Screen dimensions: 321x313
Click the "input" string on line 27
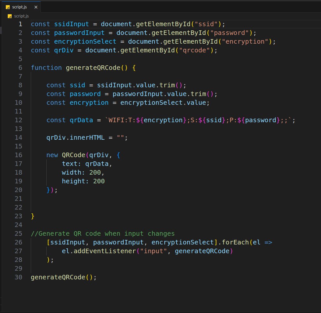[x=153, y=251]
